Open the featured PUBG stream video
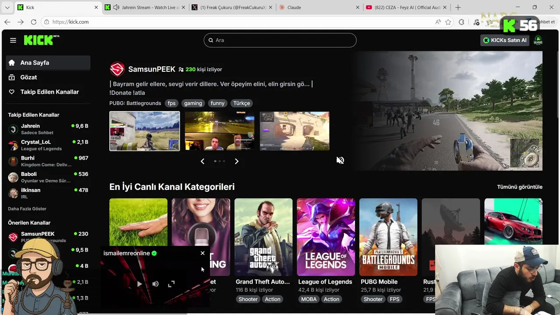This screenshot has height=315, width=560. point(448,111)
